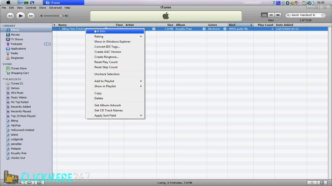The width and height of the screenshot is (332, 186).
Task: Open the Controls menu
Action: tap(31, 8)
